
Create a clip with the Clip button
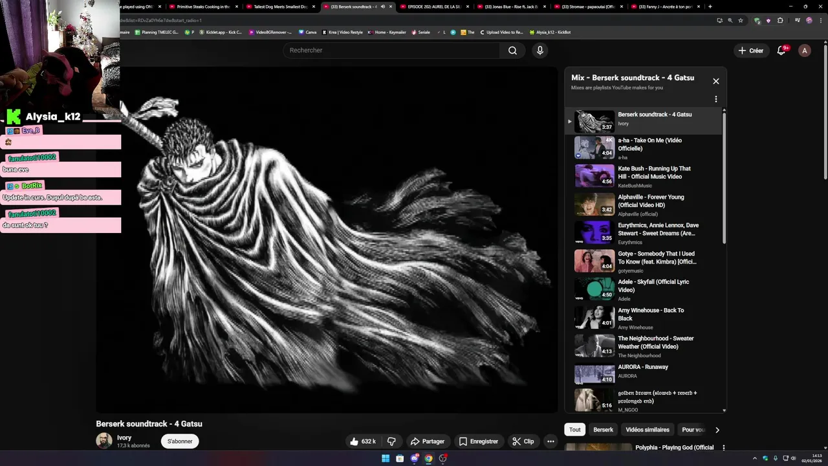(523, 441)
